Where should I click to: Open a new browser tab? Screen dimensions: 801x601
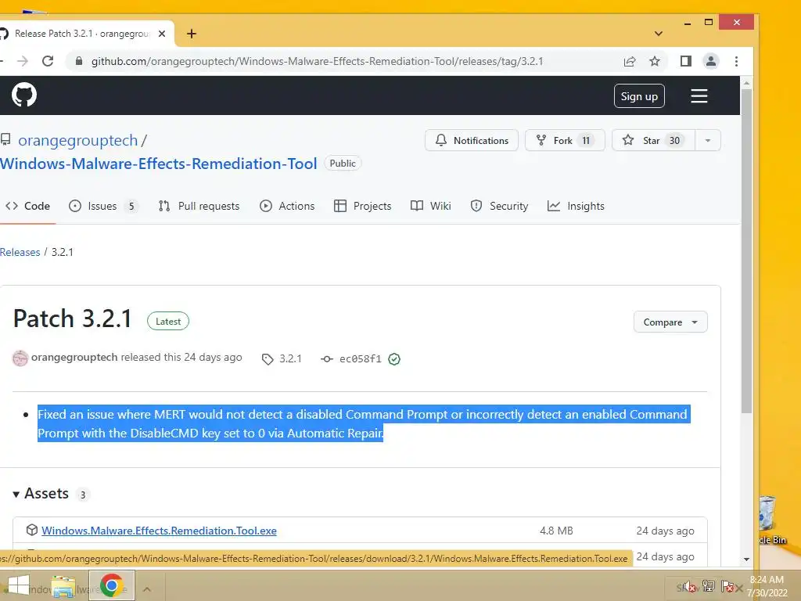192,34
